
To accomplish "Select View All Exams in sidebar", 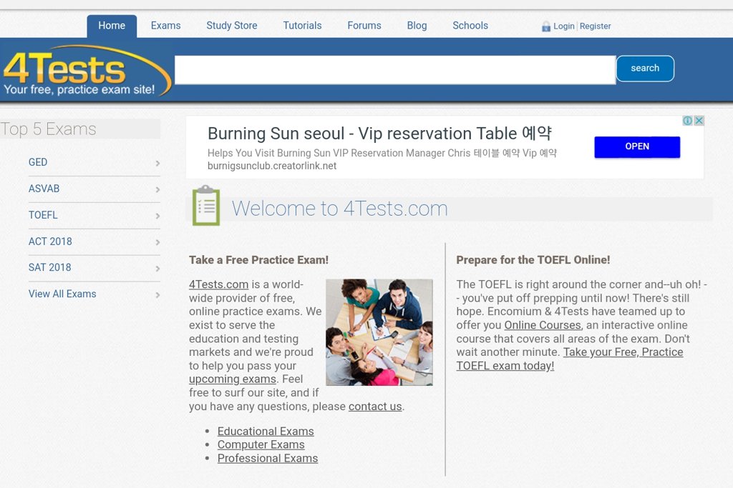I will tap(62, 294).
